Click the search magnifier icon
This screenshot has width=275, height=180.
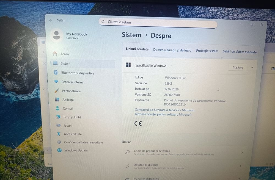(103, 21)
